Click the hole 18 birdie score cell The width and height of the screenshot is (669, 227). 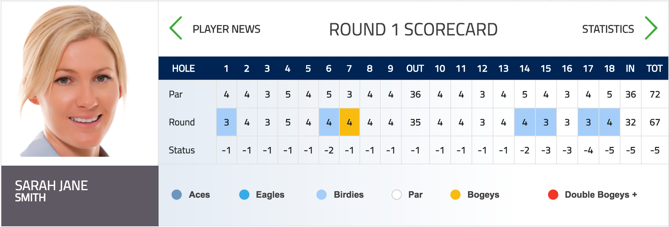[x=610, y=122]
